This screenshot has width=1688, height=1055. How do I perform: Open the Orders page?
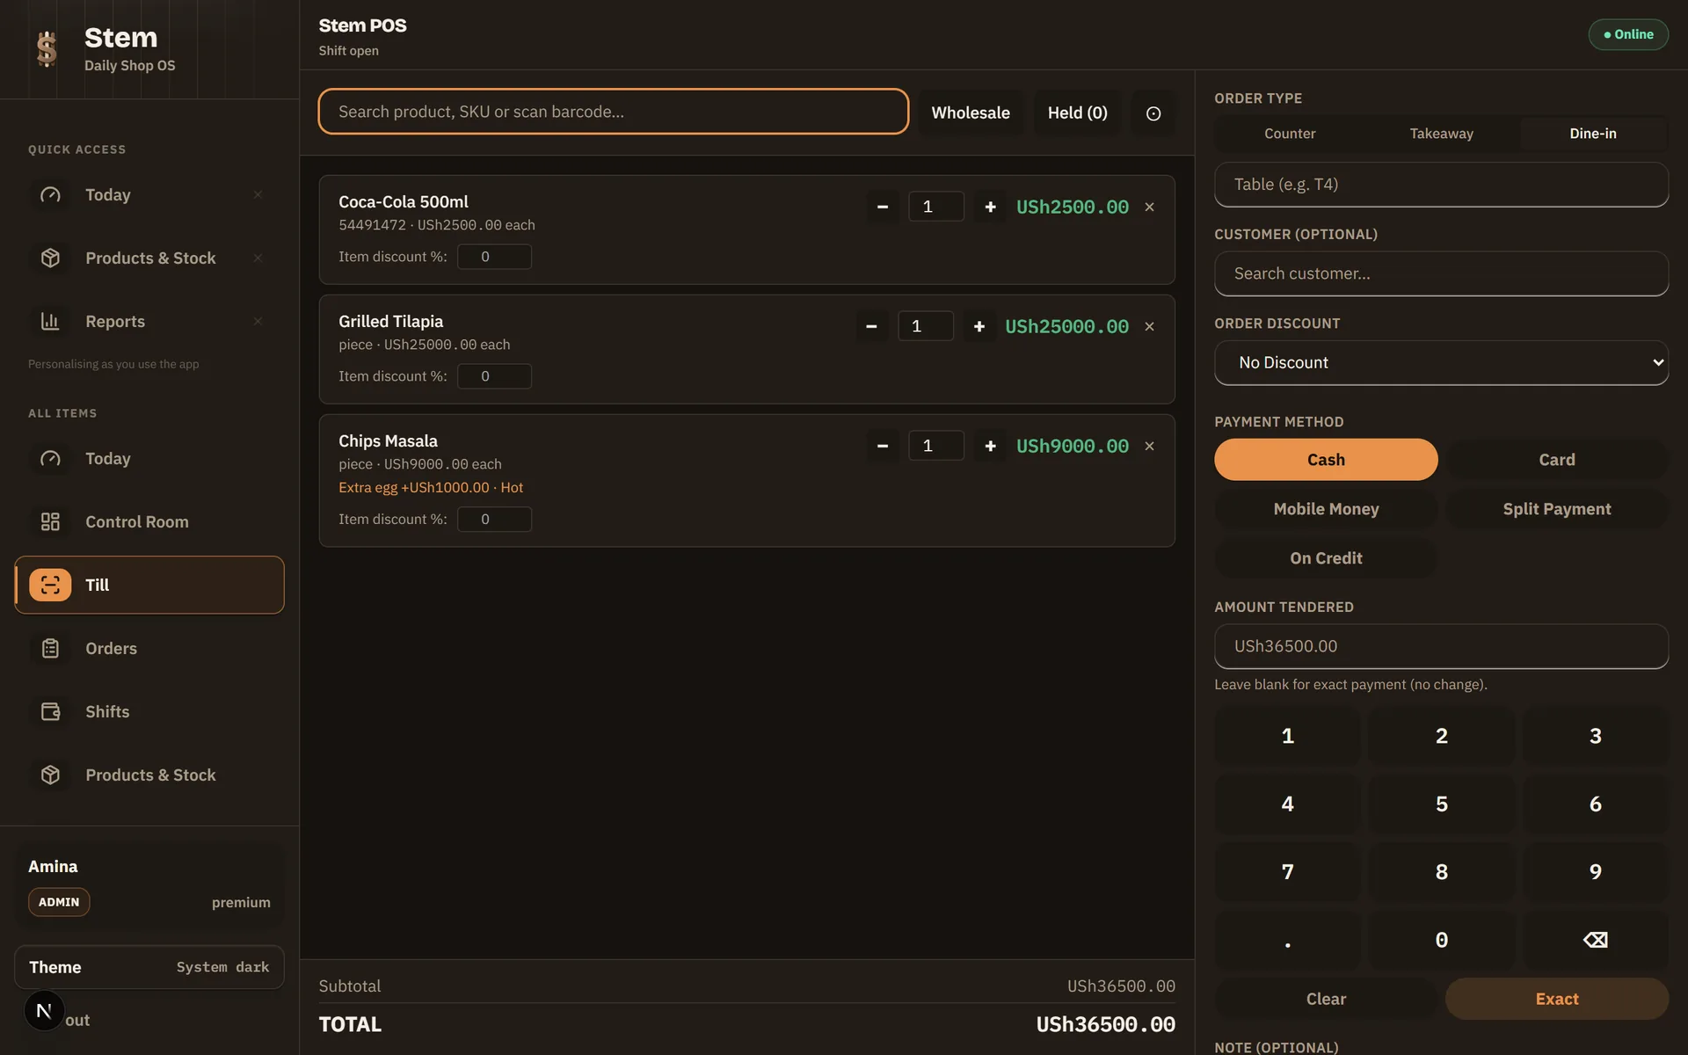149,649
